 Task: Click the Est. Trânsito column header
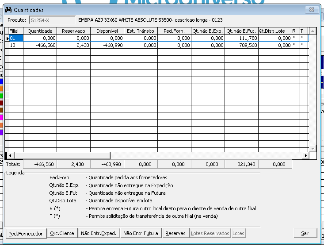pyautogui.click(x=141, y=31)
